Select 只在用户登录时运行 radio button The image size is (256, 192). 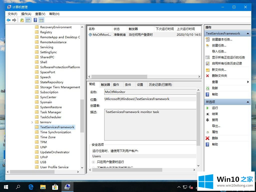tap(93, 162)
